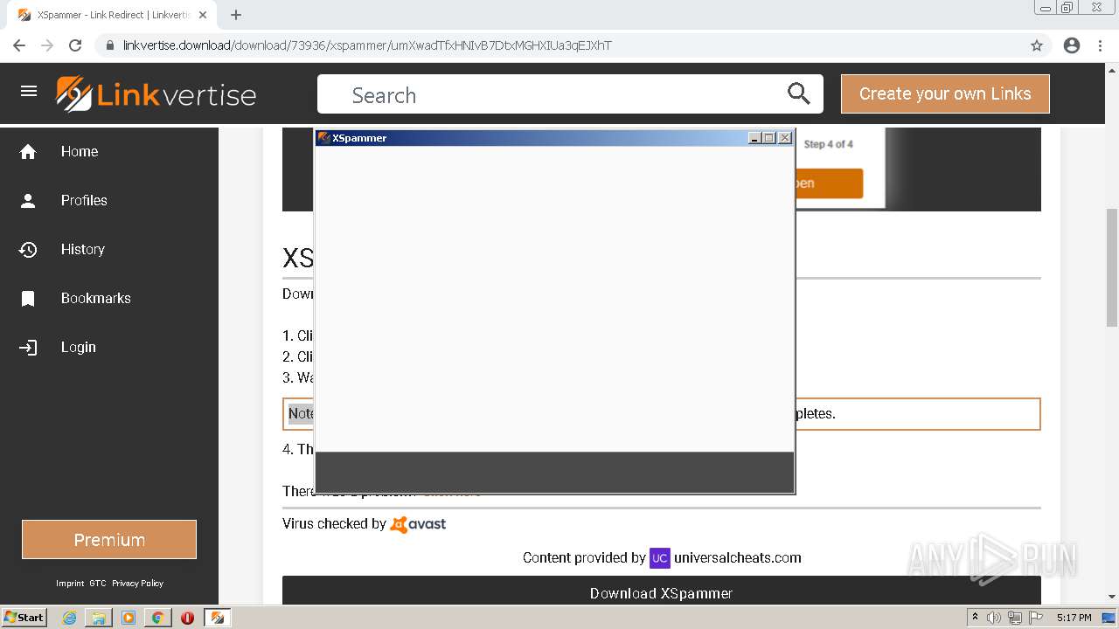Open Bookmarks in the sidebar
Viewport: 1119px width, 629px height.
pos(95,298)
